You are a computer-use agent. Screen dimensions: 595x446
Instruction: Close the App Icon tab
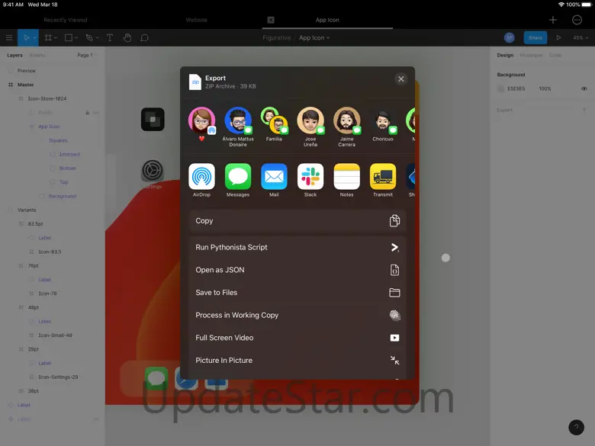click(x=271, y=20)
